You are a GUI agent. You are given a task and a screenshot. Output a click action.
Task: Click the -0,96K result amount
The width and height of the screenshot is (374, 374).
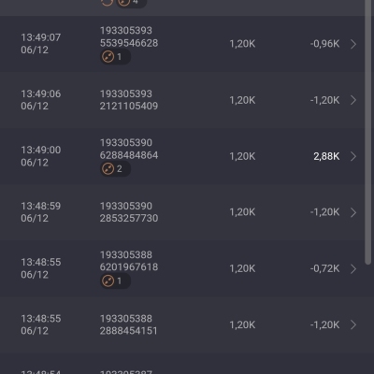coord(324,44)
